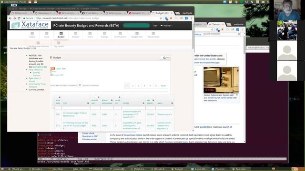Click the Wikipedia search magnifier icon
The height and width of the screenshot is (171, 305).
[239, 34]
